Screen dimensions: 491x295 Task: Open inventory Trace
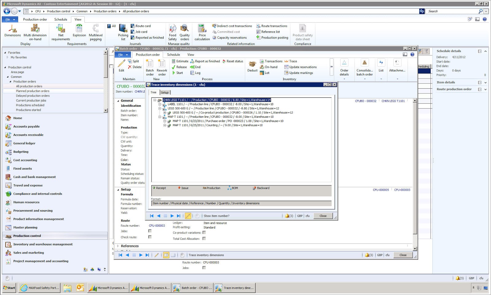click(291, 61)
